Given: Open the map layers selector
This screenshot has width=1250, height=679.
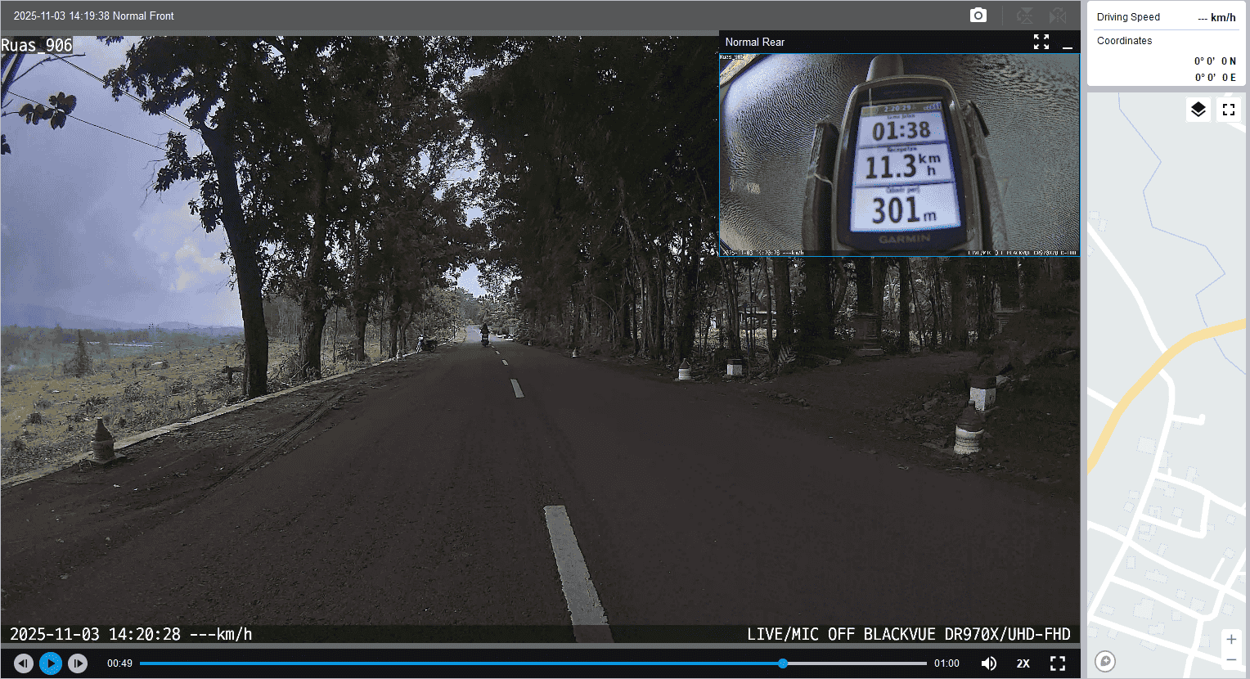Looking at the screenshot, I should (x=1198, y=110).
